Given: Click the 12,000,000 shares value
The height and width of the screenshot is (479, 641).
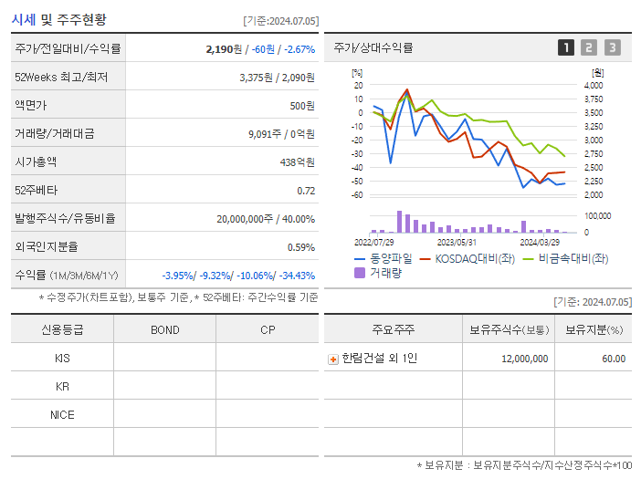Looking at the screenshot, I should (x=524, y=359).
